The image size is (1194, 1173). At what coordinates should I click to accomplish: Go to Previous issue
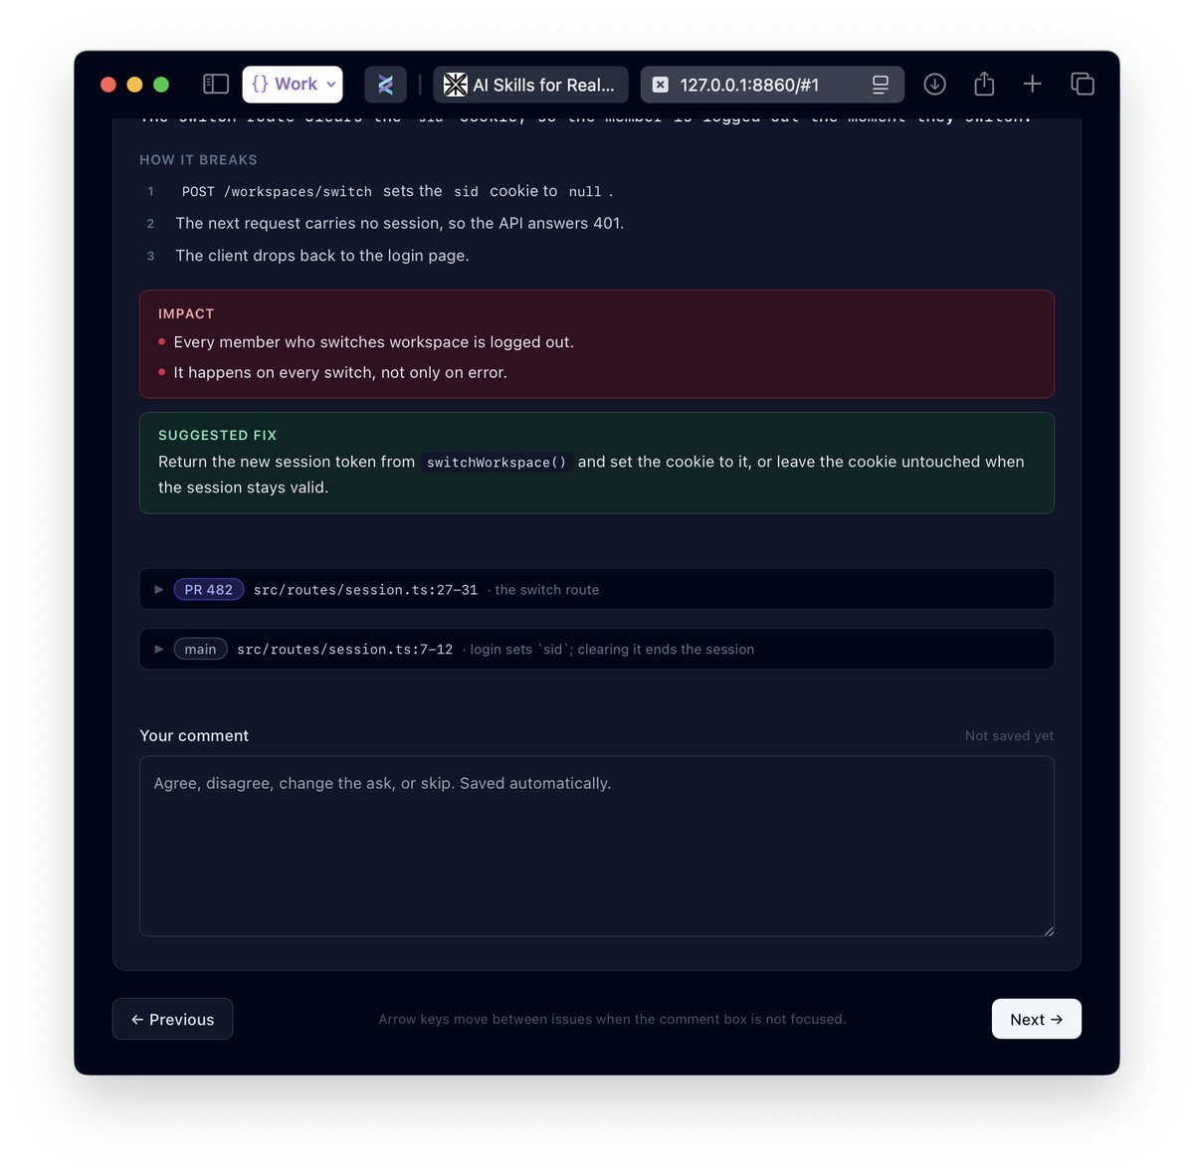coord(172,1019)
